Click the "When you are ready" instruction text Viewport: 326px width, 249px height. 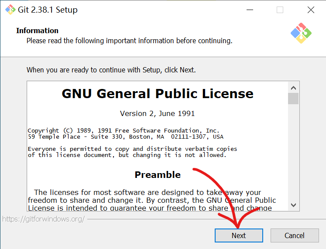[x=111, y=70]
